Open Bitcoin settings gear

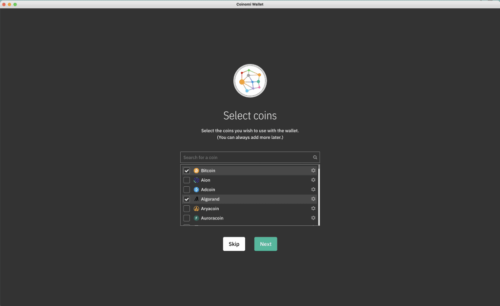pyautogui.click(x=313, y=170)
